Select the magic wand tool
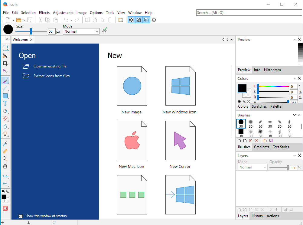 tap(5, 56)
